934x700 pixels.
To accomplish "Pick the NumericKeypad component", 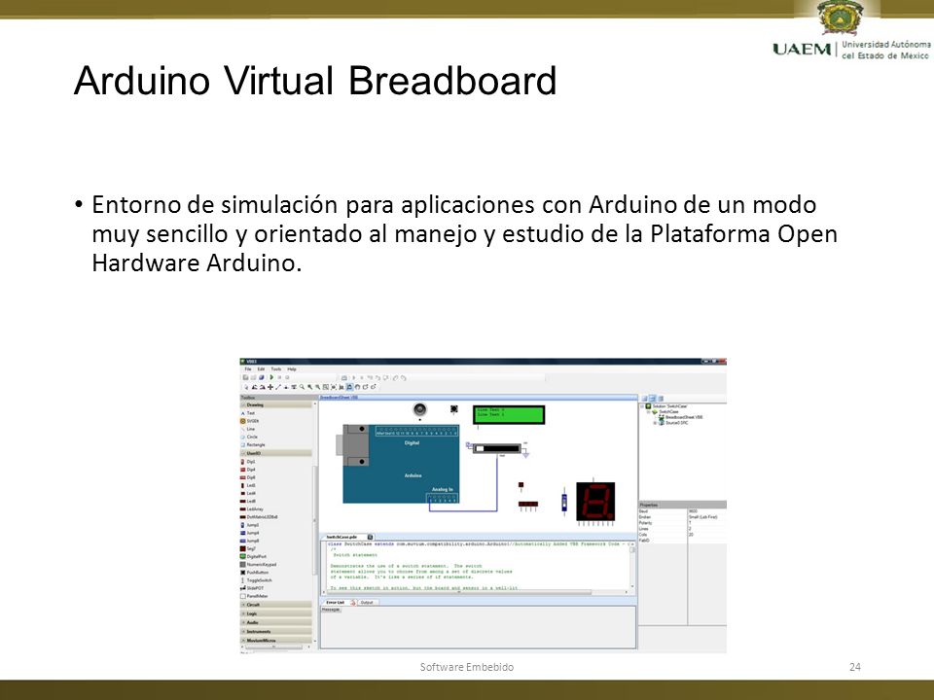I will (258, 564).
